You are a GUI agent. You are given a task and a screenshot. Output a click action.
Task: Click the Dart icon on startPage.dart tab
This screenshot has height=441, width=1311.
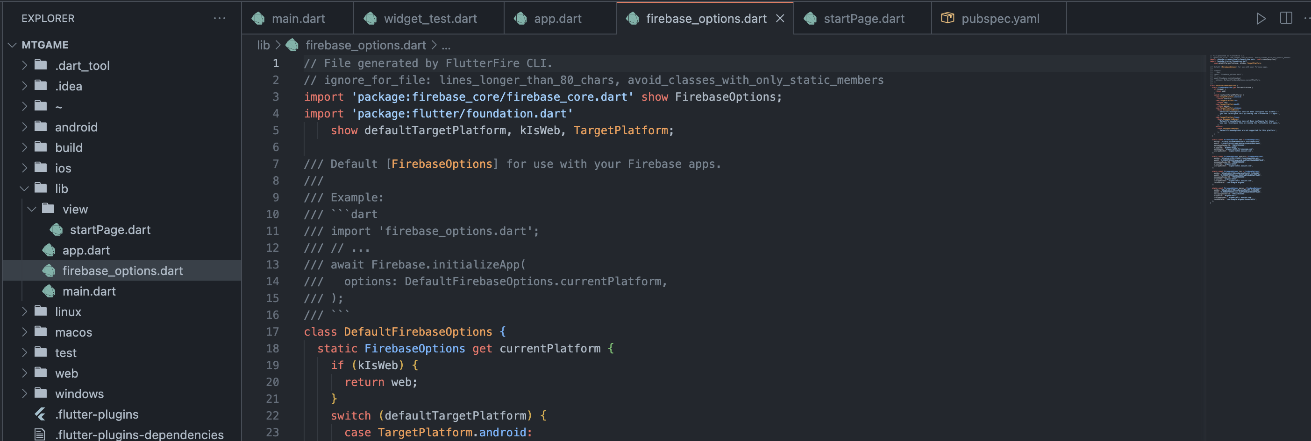click(810, 18)
